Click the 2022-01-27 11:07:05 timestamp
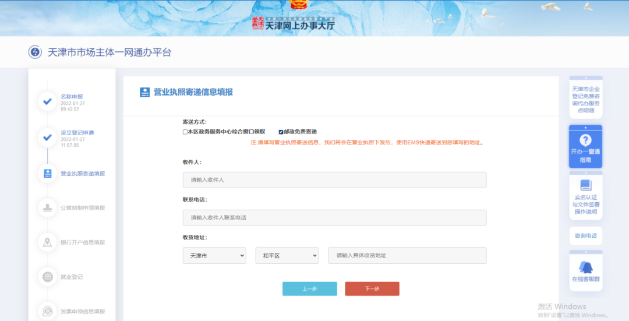The image size is (629, 321). [73, 143]
